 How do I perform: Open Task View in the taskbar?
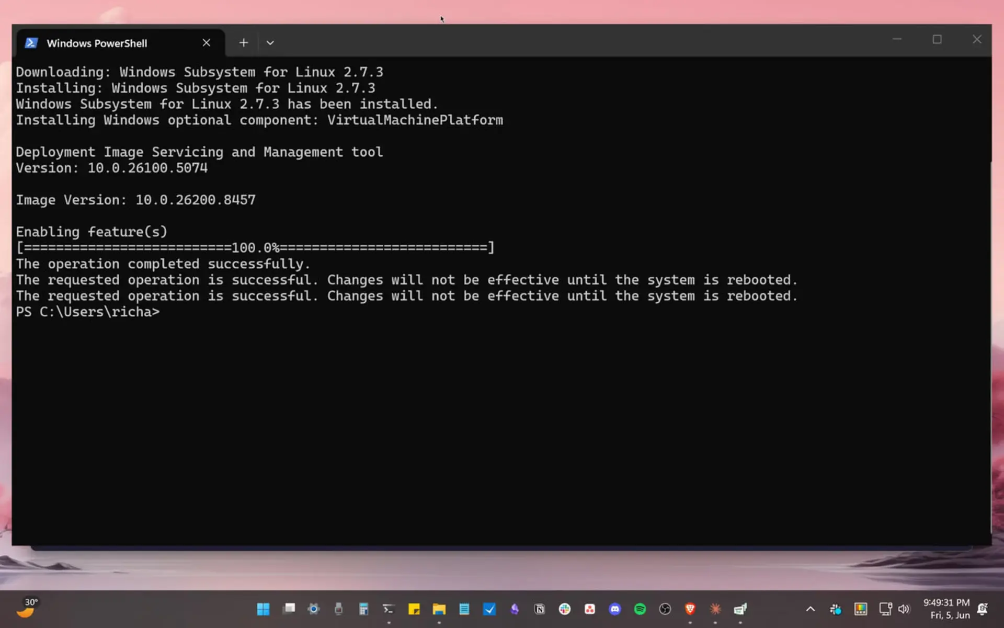(x=289, y=609)
